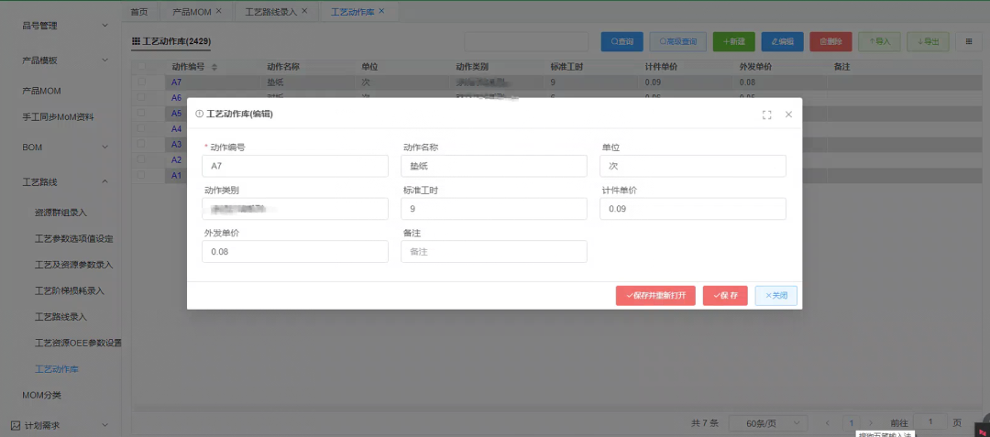Viewport: 990px width, 437px height.
Task: Click the red 删除 toolbar button
Action: [830, 41]
